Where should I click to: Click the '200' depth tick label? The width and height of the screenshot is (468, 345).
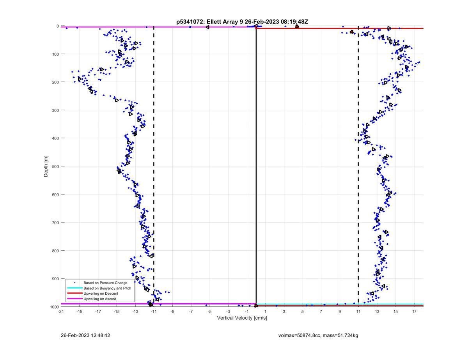coord(55,82)
